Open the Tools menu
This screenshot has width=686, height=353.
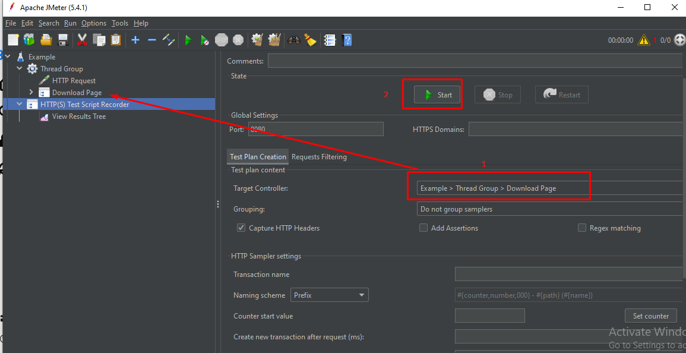[x=120, y=23]
